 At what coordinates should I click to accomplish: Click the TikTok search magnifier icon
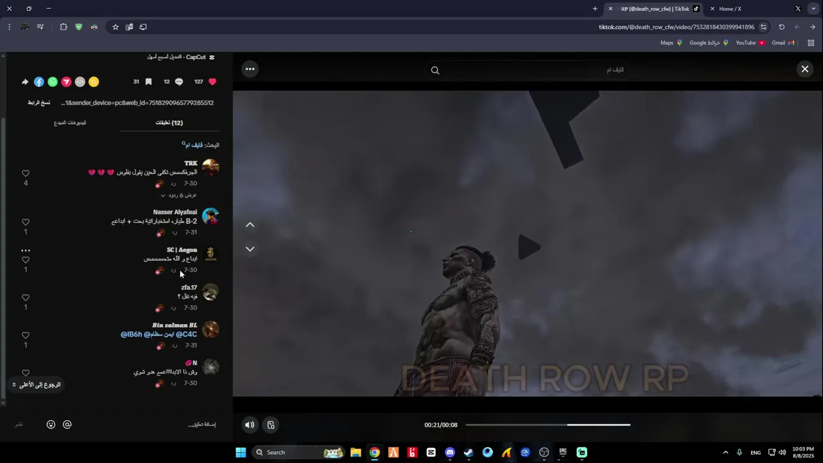435,70
